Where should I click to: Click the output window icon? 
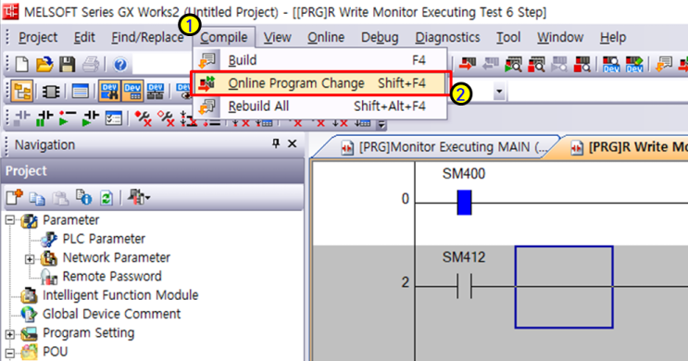(80, 92)
